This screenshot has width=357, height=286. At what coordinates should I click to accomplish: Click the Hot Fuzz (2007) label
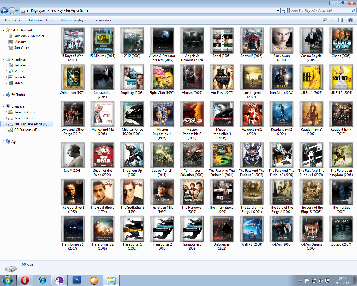coord(222,93)
